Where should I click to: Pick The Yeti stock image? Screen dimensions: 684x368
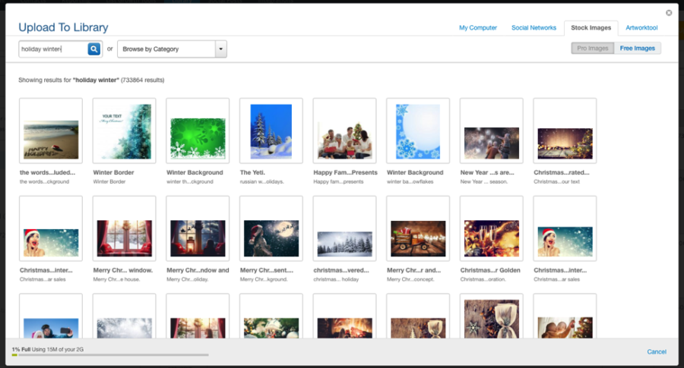pos(271,131)
